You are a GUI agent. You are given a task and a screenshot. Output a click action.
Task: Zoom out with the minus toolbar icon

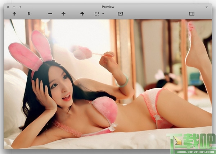50,14
